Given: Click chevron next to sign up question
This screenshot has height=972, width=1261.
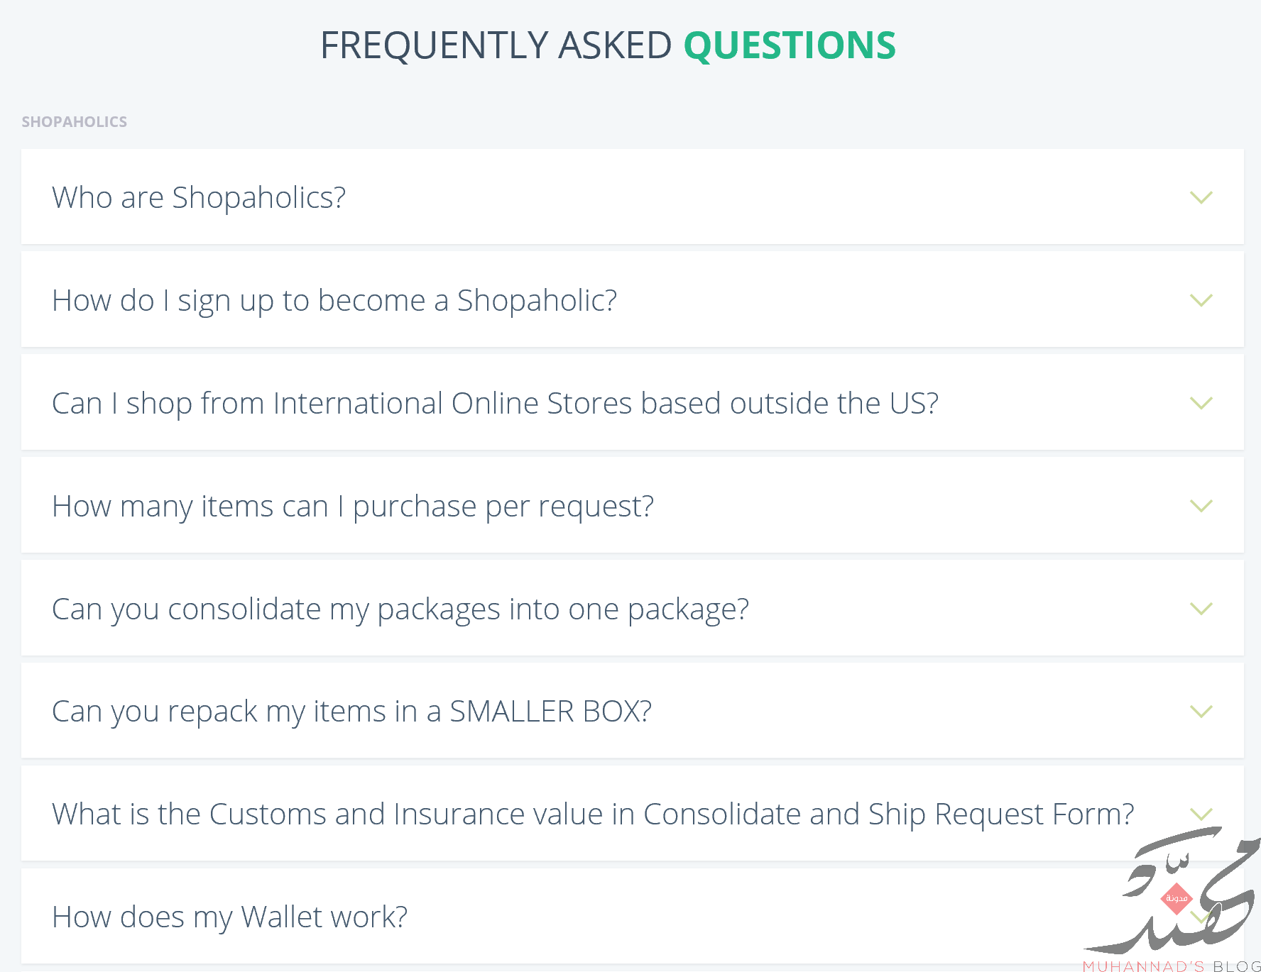Looking at the screenshot, I should (x=1201, y=300).
